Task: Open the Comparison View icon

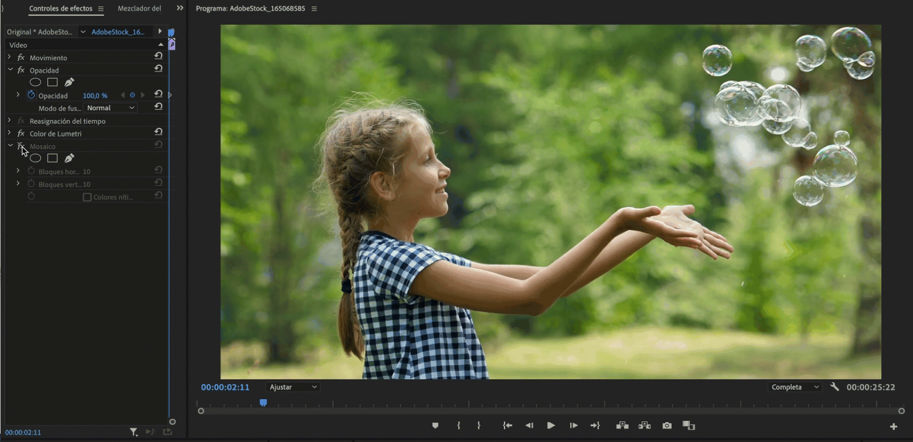Action: (689, 426)
